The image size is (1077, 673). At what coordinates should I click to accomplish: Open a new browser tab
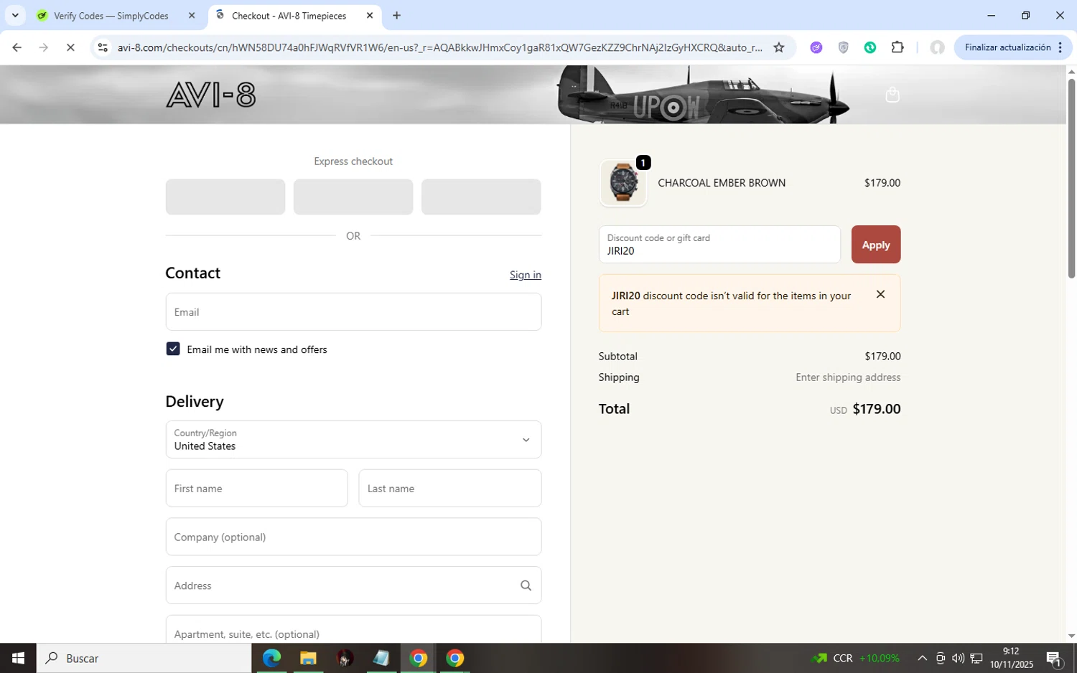(x=396, y=16)
